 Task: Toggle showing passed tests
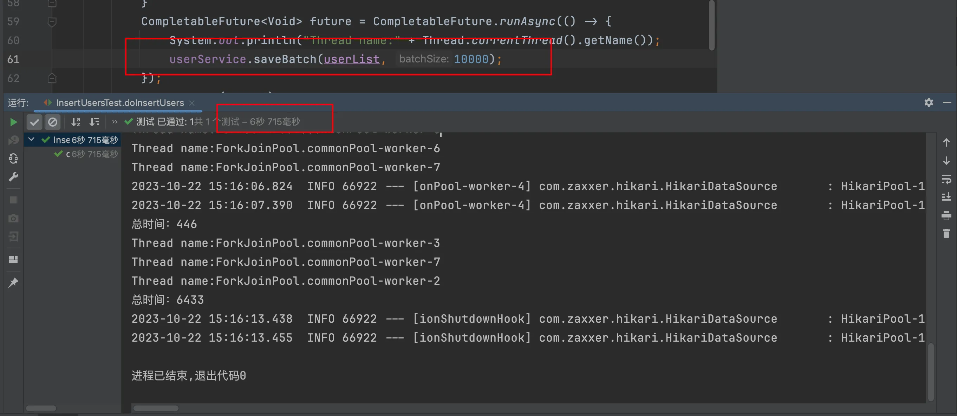coord(34,122)
